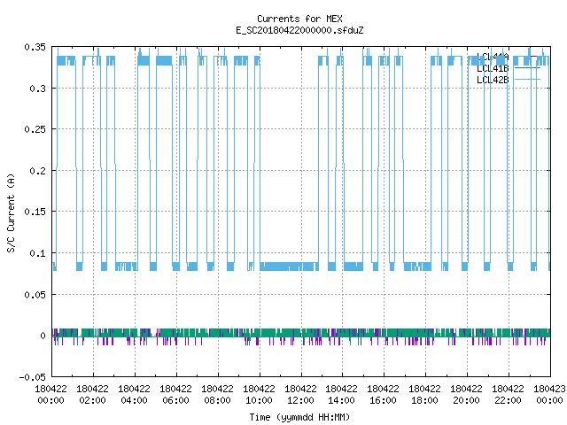Click the 'Time (yymmdd HH:MM)' x-axis label
567x425 pixels.
[299, 417]
